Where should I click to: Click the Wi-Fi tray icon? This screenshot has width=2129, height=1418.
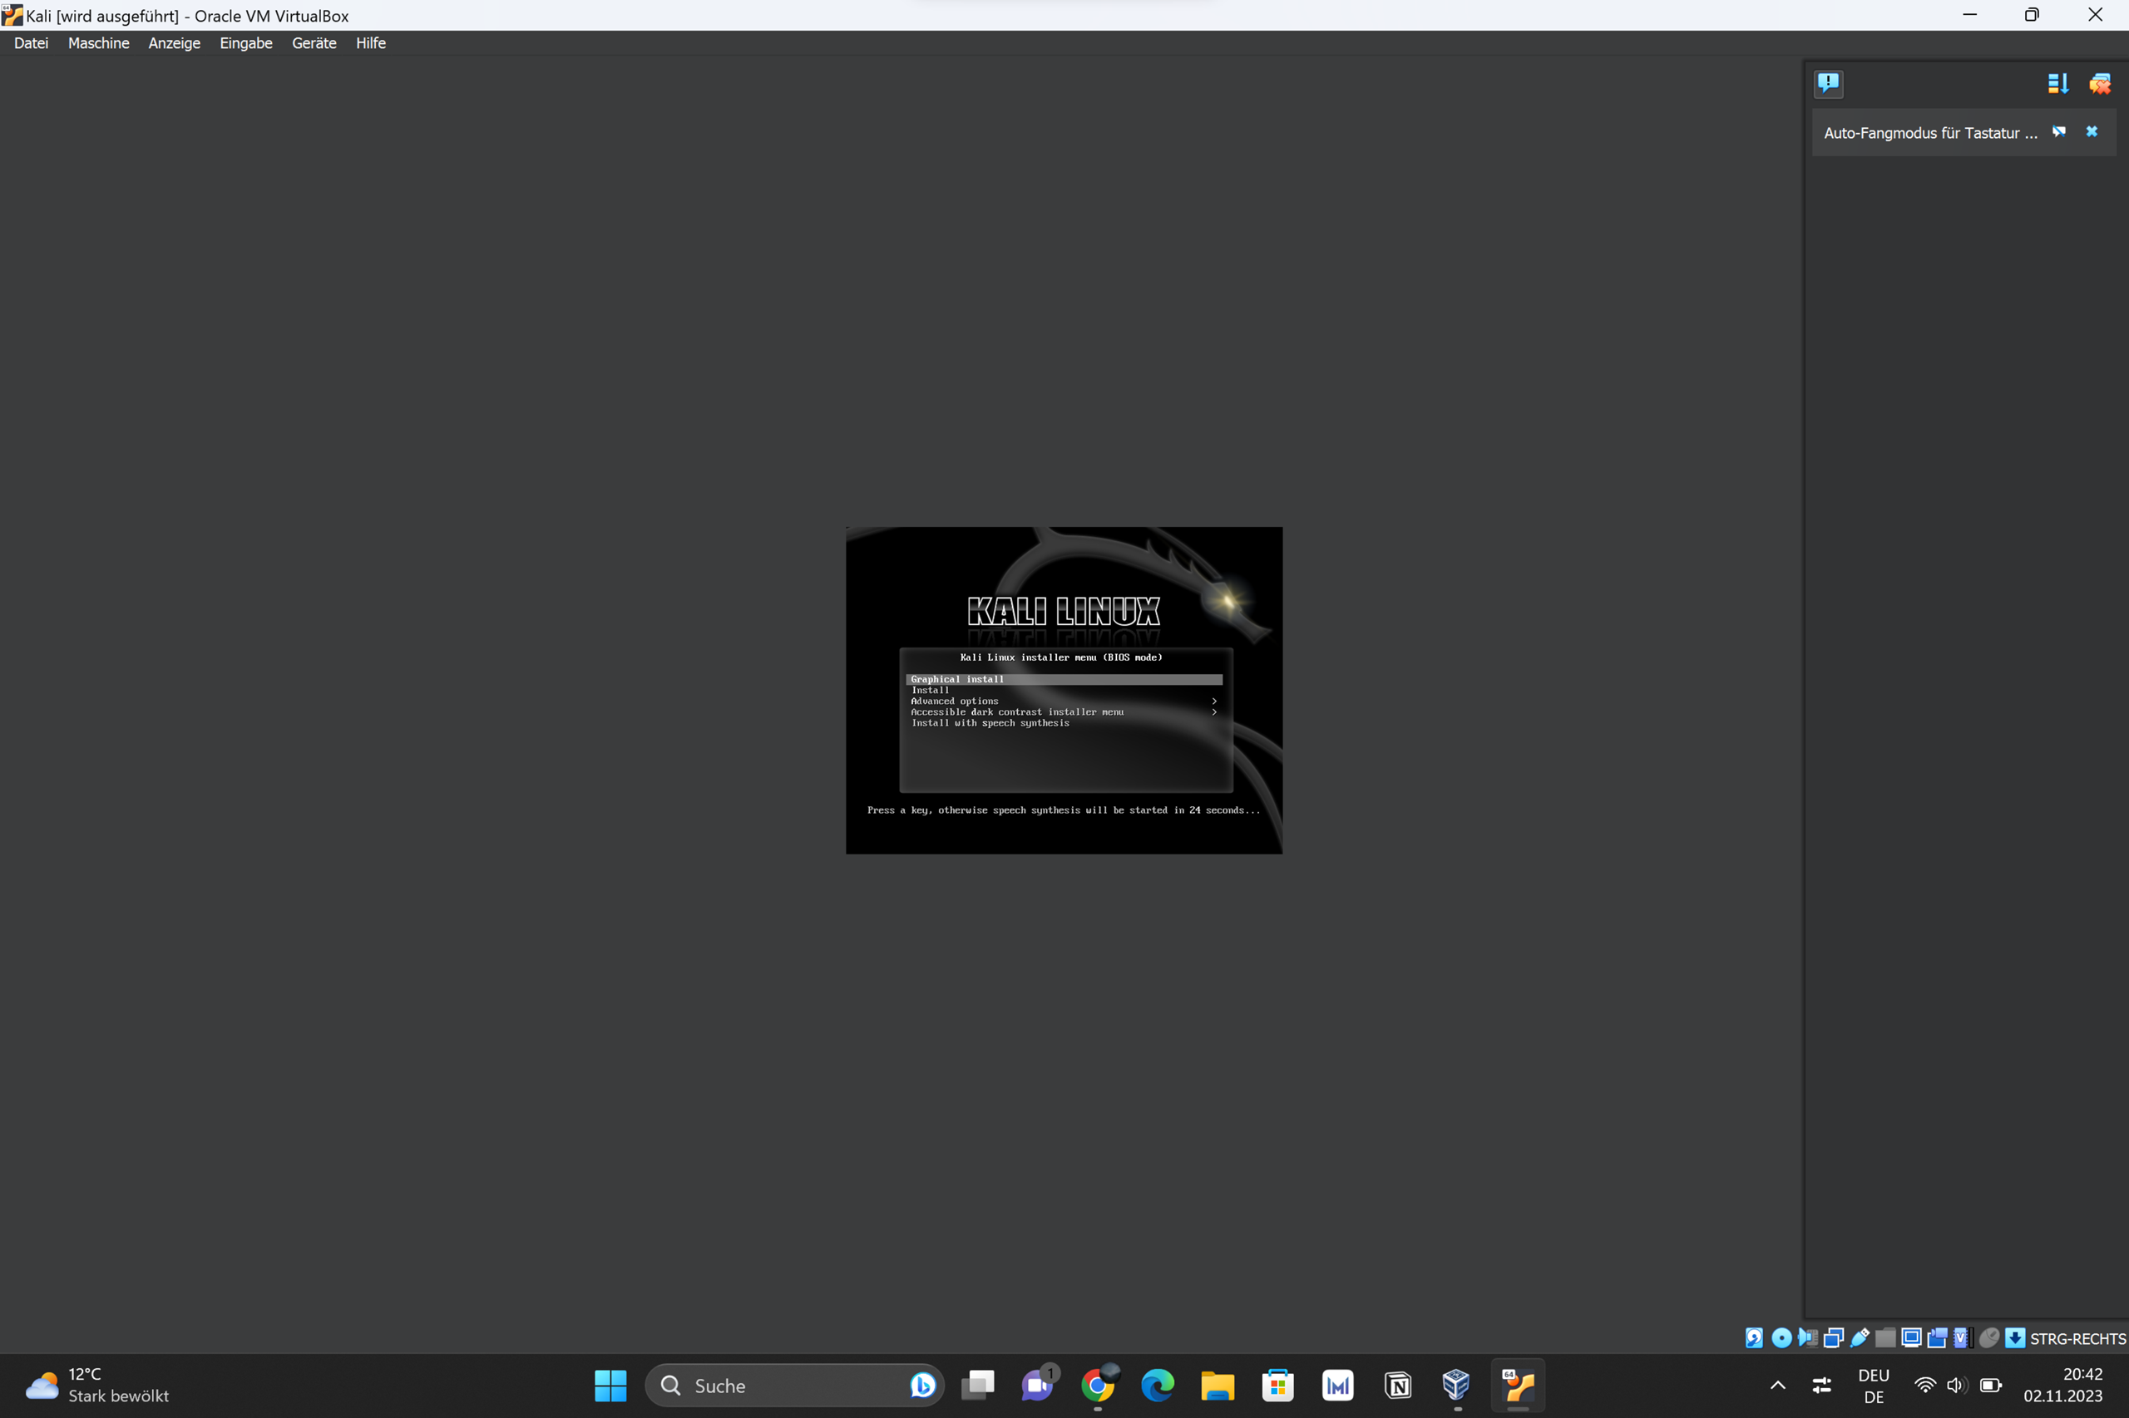point(1924,1386)
